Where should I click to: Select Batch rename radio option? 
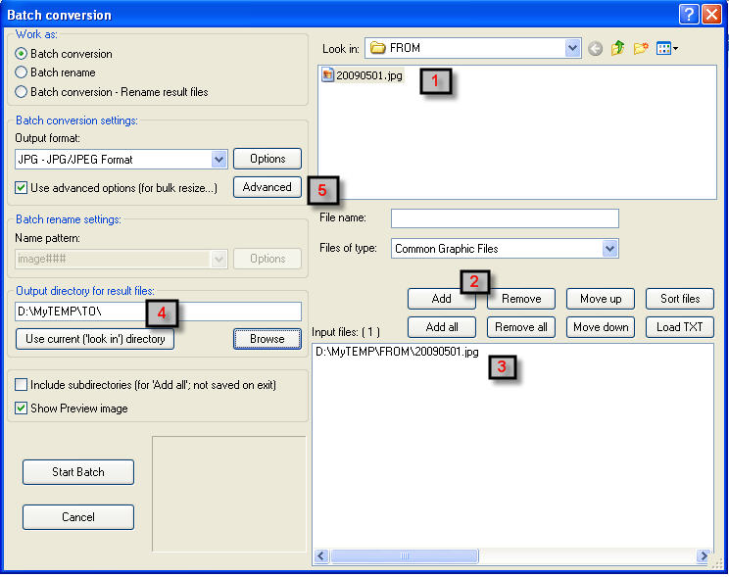coord(22,72)
